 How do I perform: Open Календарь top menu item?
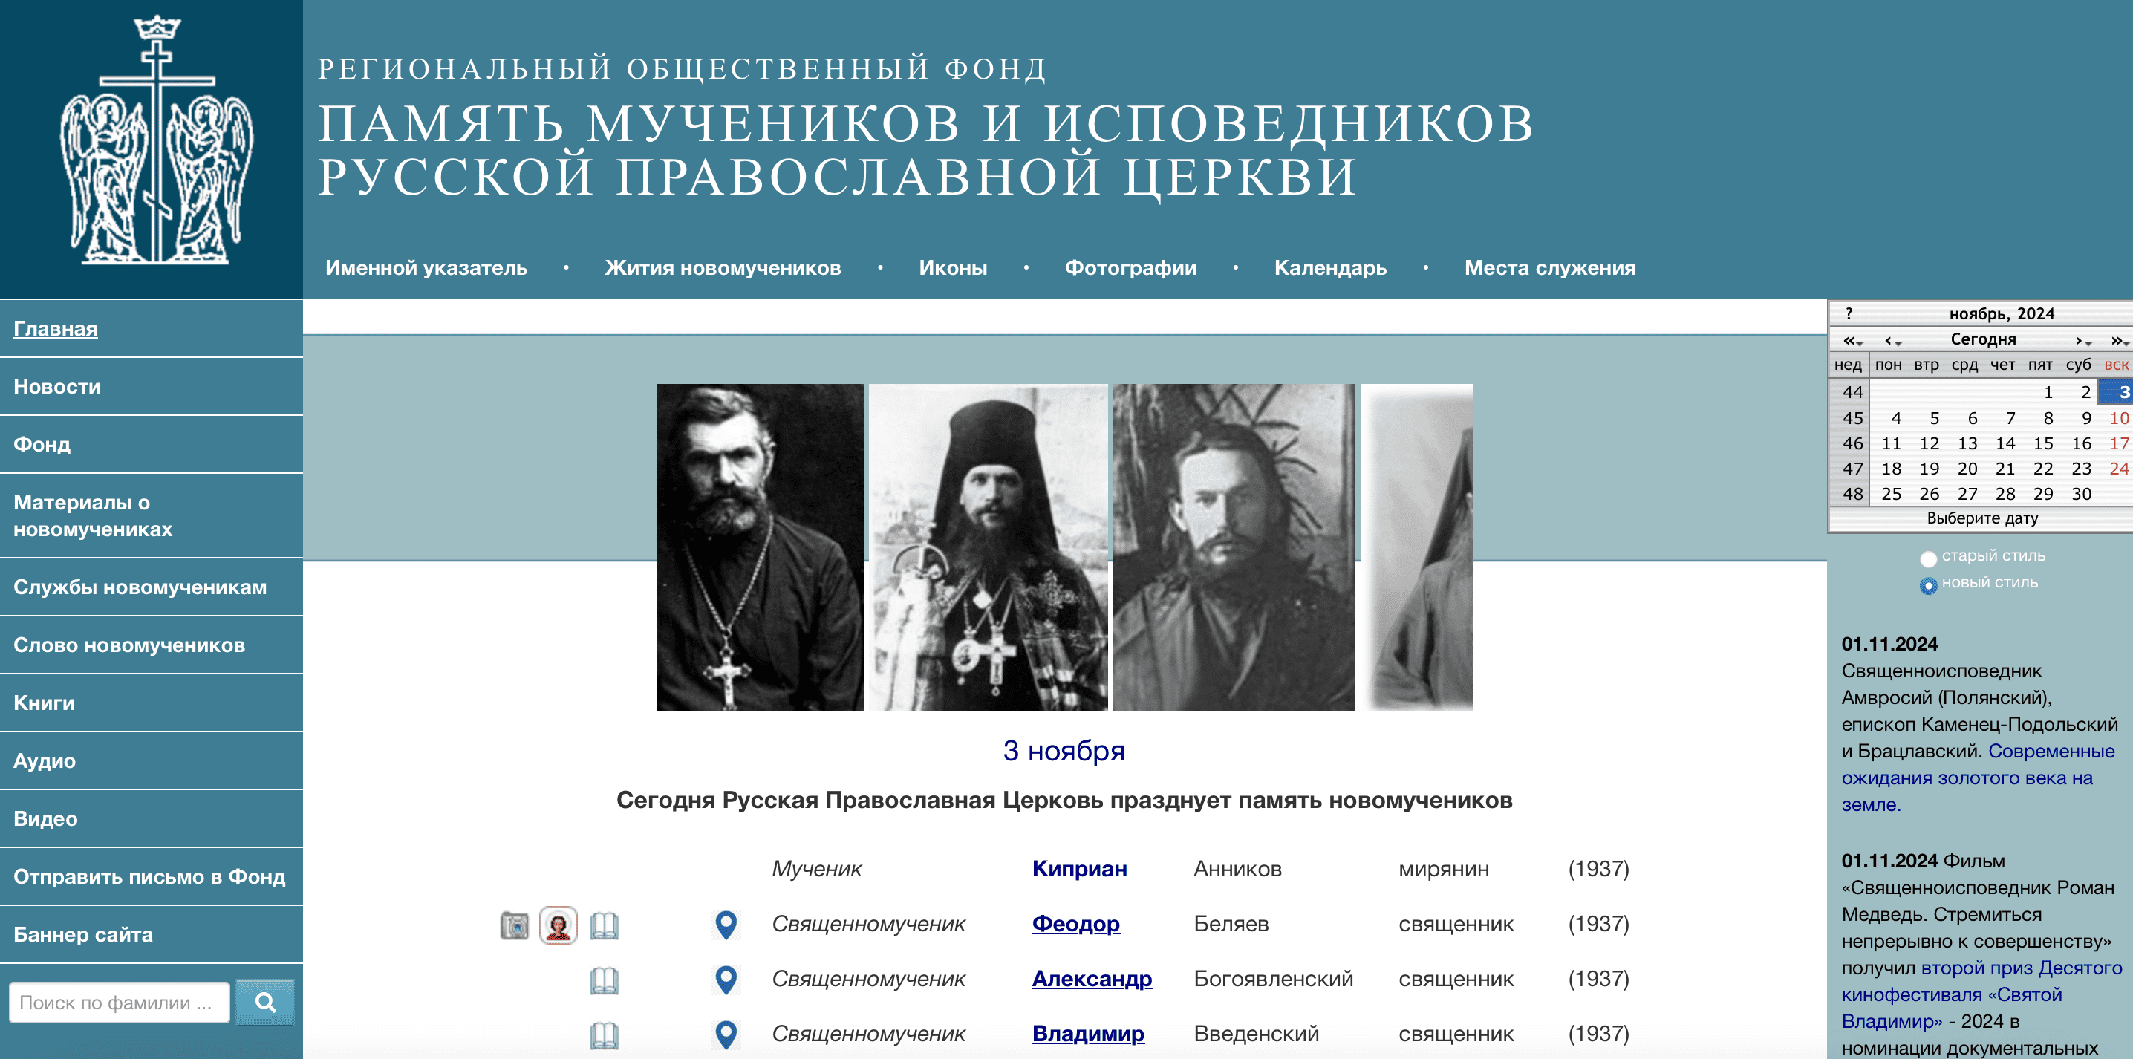tap(1330, 267)
